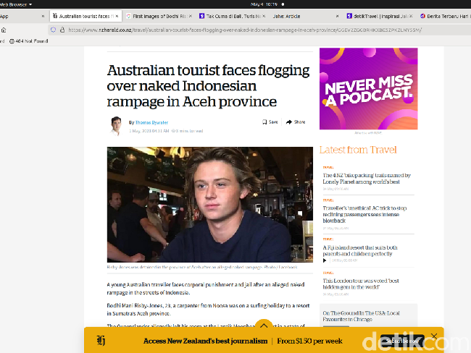The width and height of the screenshot is (471, 353).
Task: Click the home icon in browser toolbar
Action: (x=4, y=30)
